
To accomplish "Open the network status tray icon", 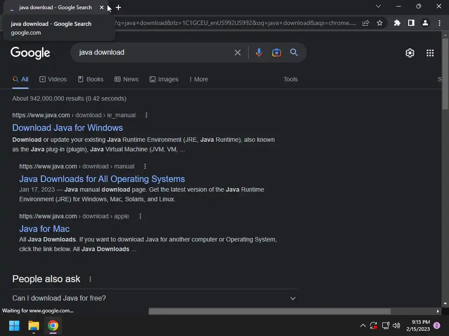I will 385,325.
